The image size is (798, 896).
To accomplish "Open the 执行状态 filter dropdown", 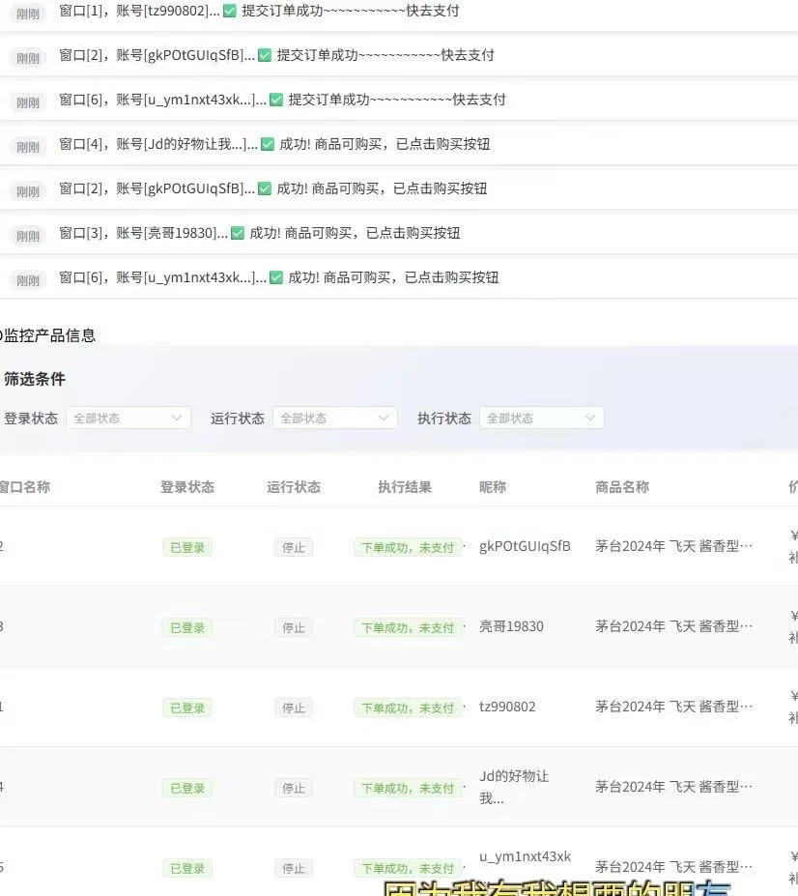I will point(541,418).
